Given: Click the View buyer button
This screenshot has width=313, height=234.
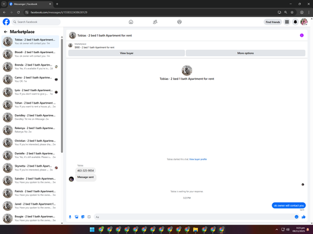Looking at the screenshot, I should [126, 53].
